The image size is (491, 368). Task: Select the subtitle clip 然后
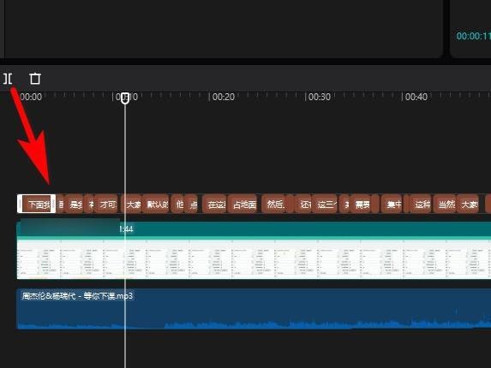pos(273,205)
